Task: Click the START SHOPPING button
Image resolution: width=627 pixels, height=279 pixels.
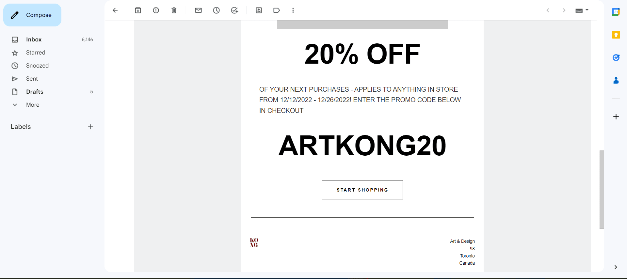Action: click(x=362, y=190)
